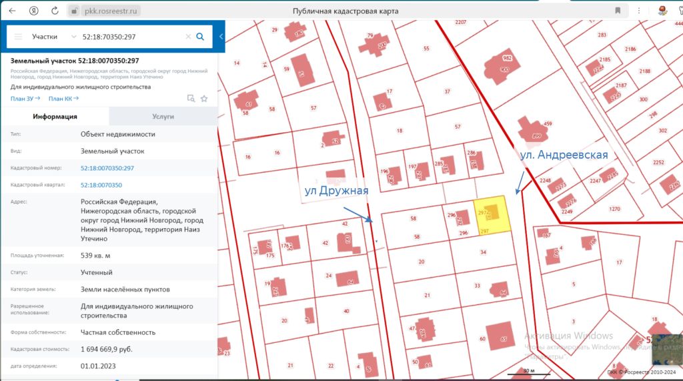Switch to the Услуги tab
683x381 pixels.
(163, 116)
